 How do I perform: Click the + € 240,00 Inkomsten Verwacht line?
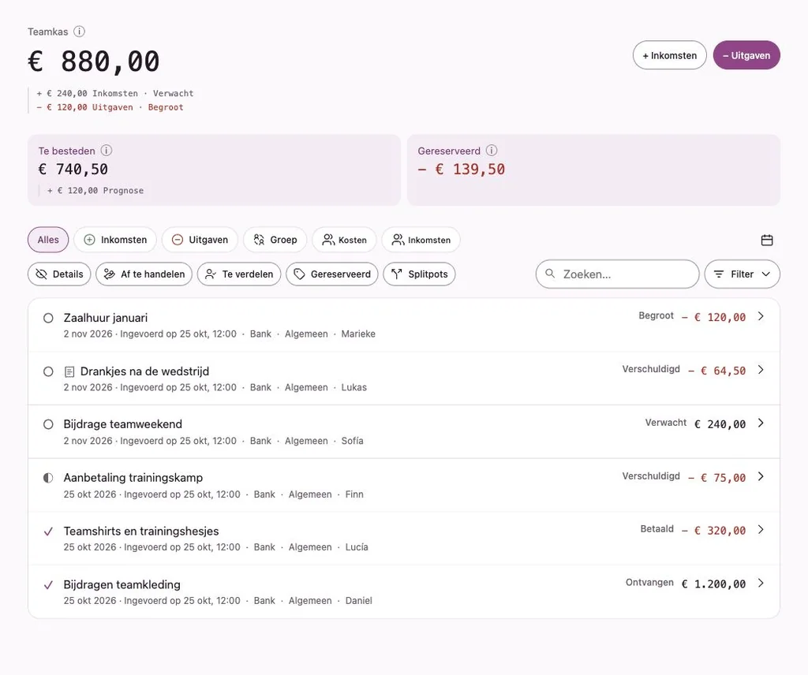(115, 93)
